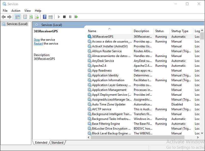
Task: Click the vertical scrollbar down arrow
Action: 202,133
